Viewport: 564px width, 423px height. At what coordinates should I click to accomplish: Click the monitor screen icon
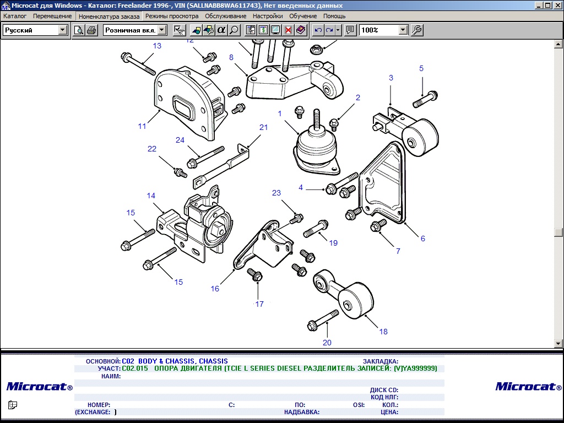tap(275, 30)
